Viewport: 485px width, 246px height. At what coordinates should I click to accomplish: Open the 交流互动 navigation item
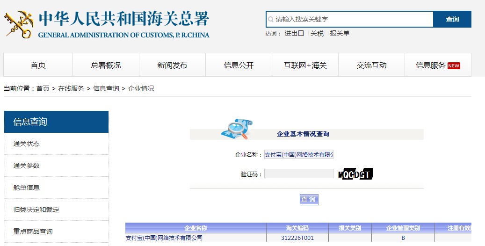point(371,65)
